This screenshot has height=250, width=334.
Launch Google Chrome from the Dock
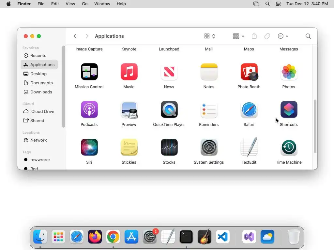113,237
